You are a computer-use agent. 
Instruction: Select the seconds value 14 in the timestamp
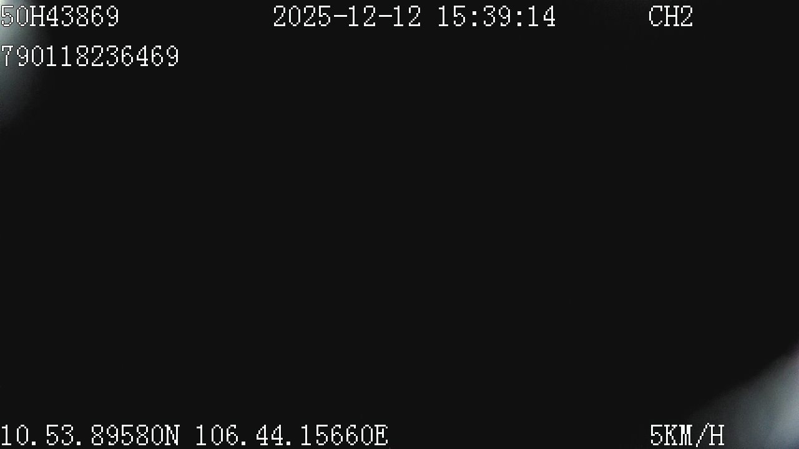[x=541, y=17]
